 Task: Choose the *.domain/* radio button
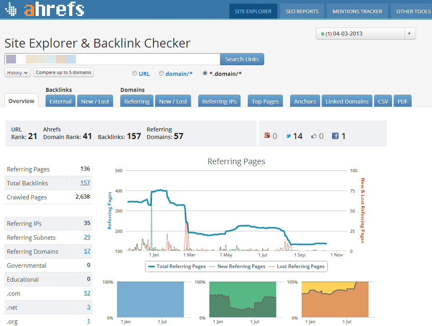click(205, 74)
